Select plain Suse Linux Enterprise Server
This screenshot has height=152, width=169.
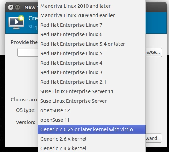pyautogui.click(x=92, y=101)
